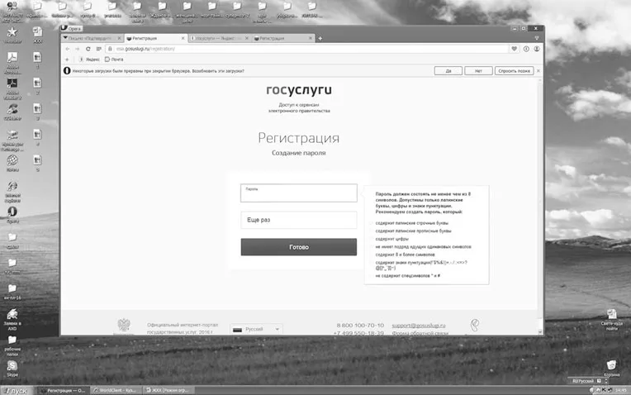This screenshot has width=631, height=395.
Task: Click the Еще раз password field
Action: tap(299, 220)
